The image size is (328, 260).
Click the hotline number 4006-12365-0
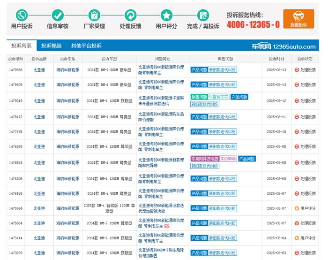click(x=253, y=24)
